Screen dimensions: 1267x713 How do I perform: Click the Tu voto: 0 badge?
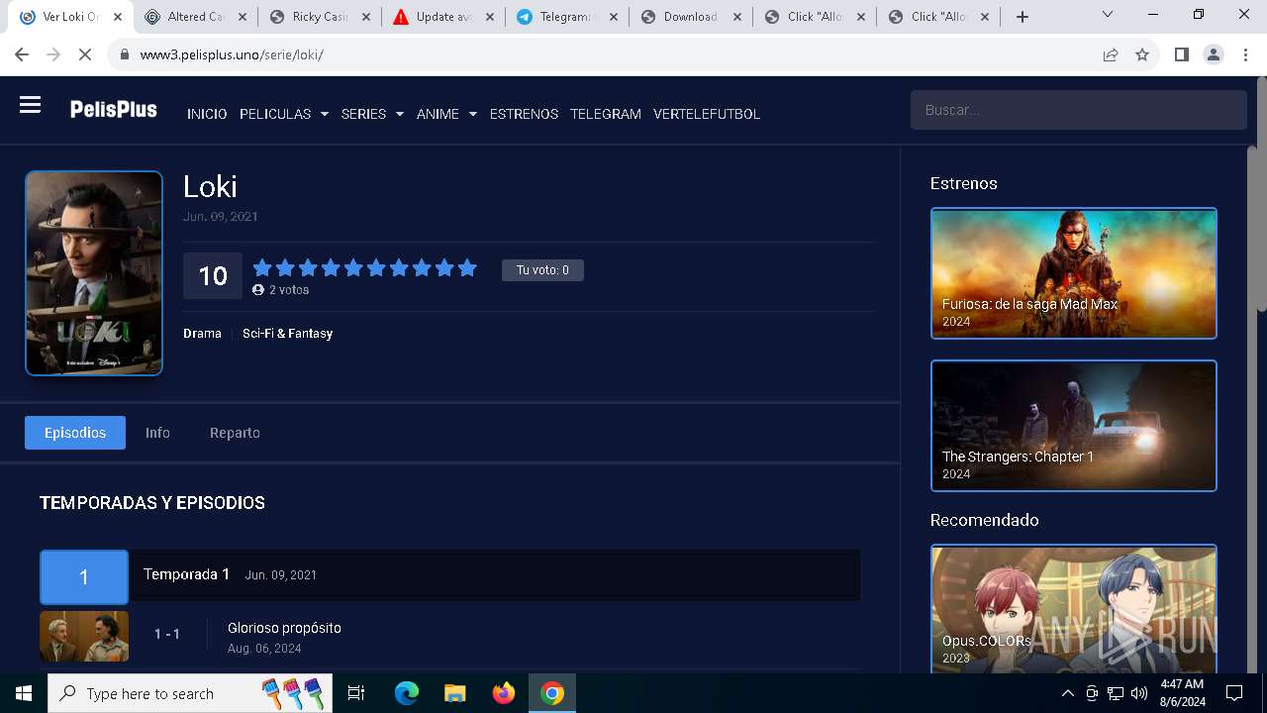[542, 270]
